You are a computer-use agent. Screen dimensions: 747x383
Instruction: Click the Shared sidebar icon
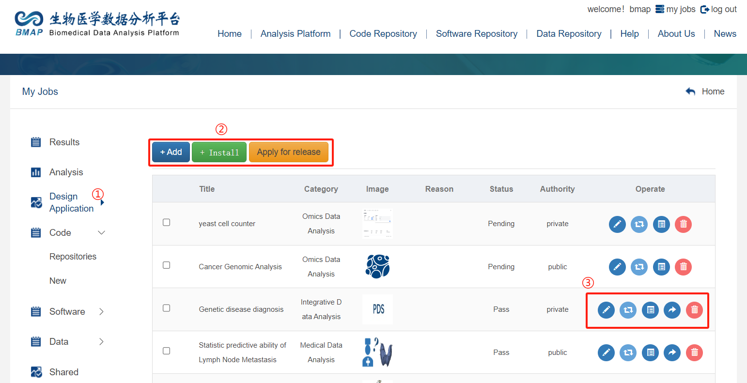click(36, 372)
